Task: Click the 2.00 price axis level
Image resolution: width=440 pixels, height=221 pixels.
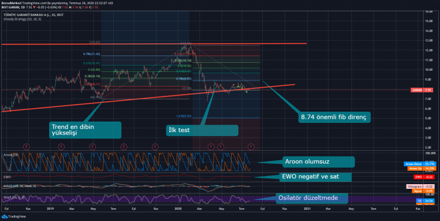Action: pyautogui.click(x=428, y=147)
